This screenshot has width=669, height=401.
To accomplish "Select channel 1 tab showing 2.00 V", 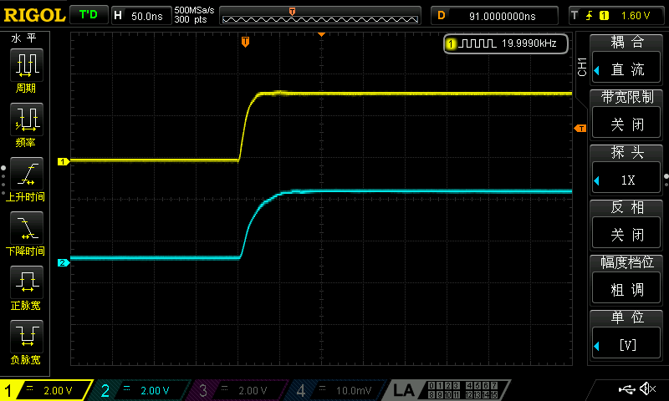I will (46, 390).
